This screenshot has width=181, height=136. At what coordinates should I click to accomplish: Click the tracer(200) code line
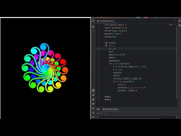pyautogui.click(x=110, y=37)
